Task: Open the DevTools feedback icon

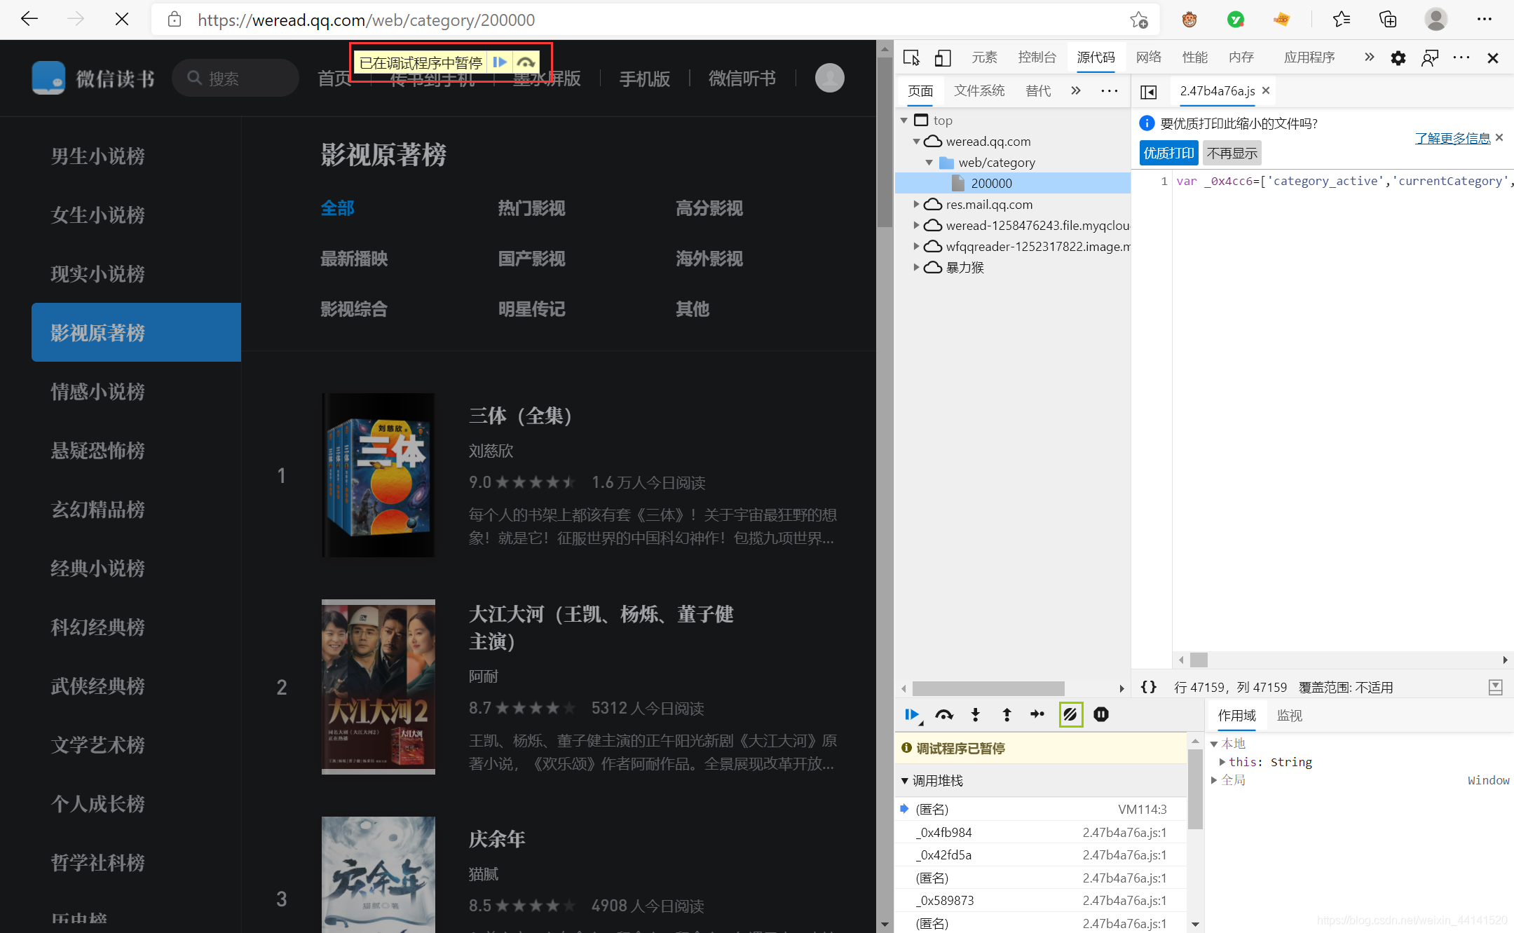Action: coord(1430,57)
